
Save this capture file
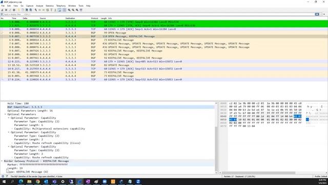[x=23, y=10]
